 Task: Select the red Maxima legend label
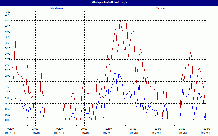pos(160,8)
